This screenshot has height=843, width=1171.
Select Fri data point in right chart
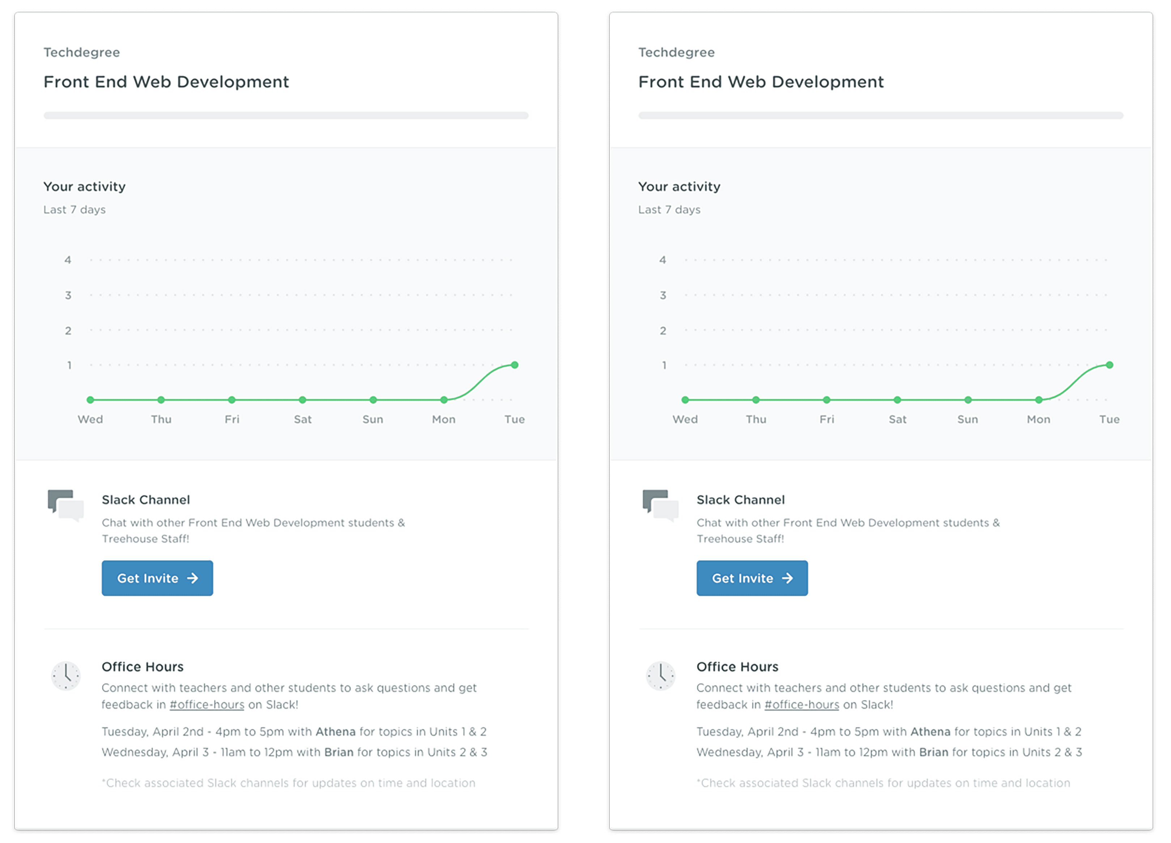click(x=827, y=399)
